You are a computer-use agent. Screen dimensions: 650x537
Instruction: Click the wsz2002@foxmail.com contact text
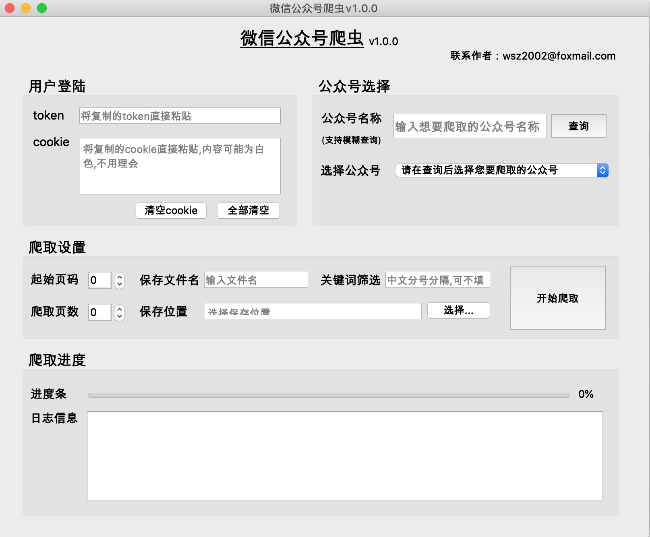pos(559,56)
